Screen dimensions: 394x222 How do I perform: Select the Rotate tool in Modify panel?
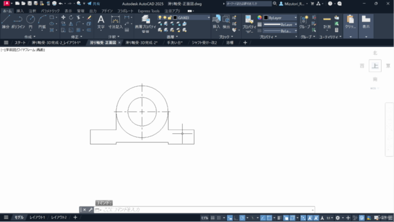[71, 17]
